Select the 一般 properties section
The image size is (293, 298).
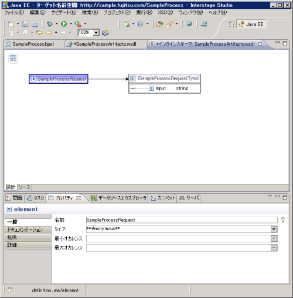(x=28, y=222)
